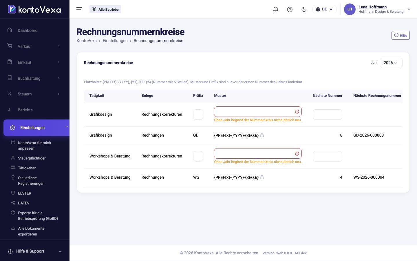The width and height of the screenshot is (417, 261).
Task: Click Präfix field for Workshops & Beratung Rechnungskorrekturen
Action: coord(198,156)
